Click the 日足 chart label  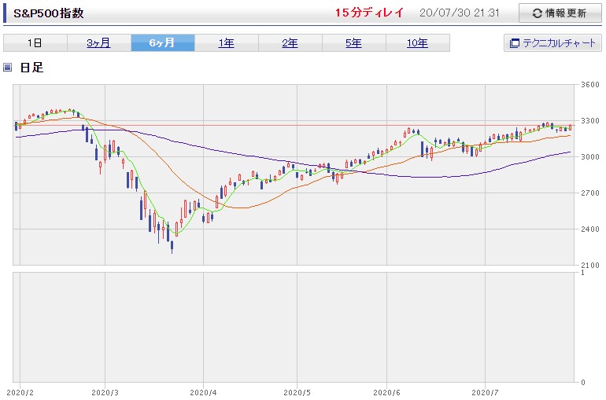(x=31, y=68)
